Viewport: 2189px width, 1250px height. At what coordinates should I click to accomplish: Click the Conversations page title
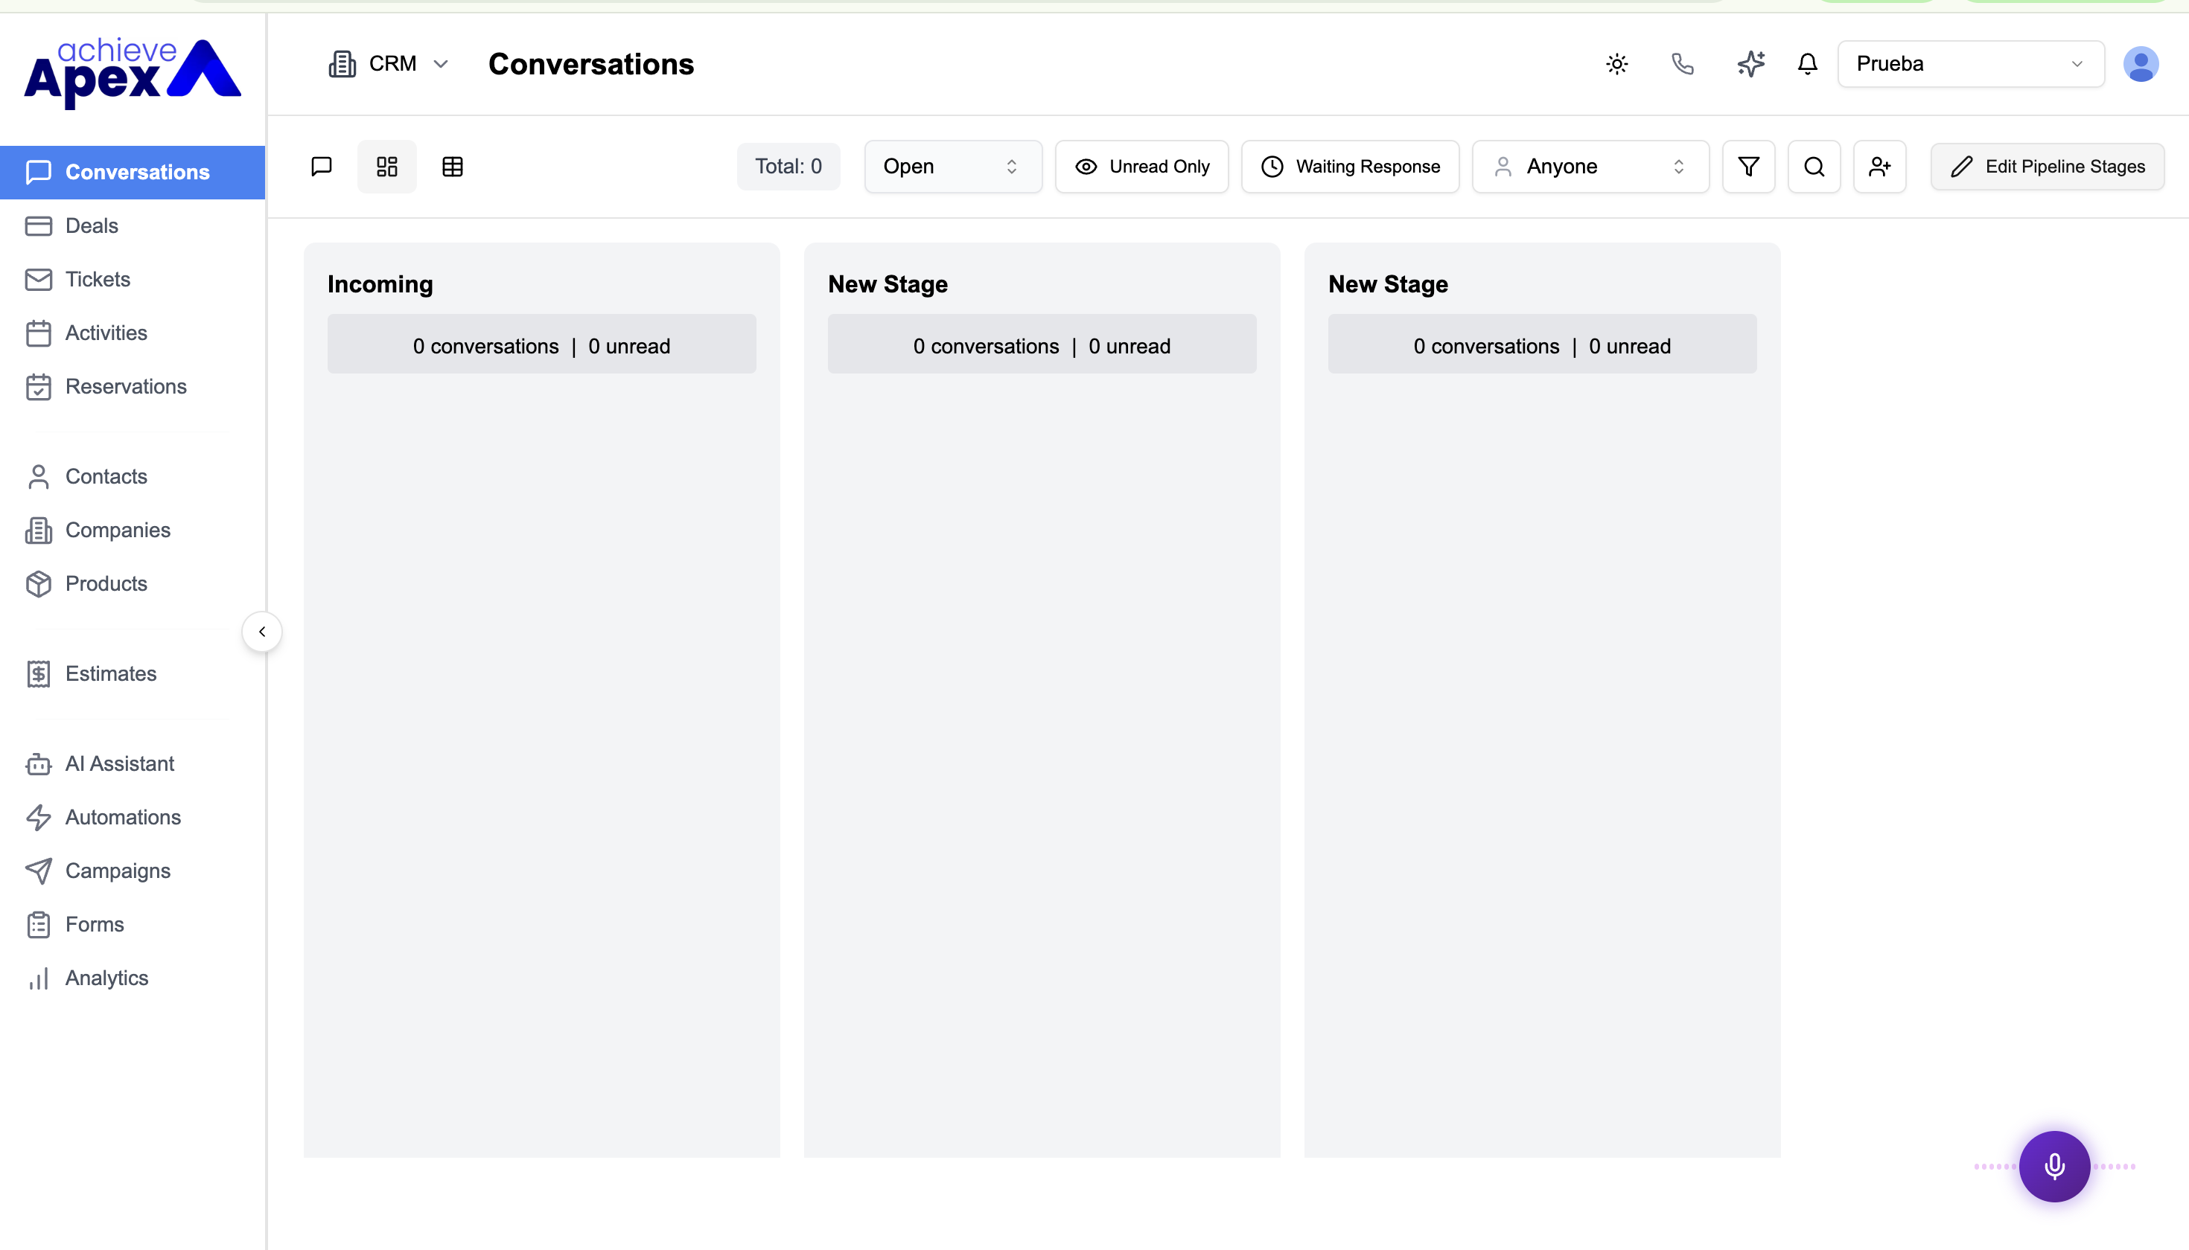[x=591, y=65]
